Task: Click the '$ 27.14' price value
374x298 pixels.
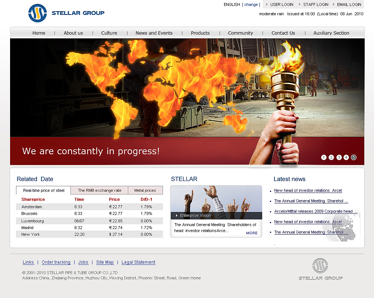Action: (x=116, y=234)
